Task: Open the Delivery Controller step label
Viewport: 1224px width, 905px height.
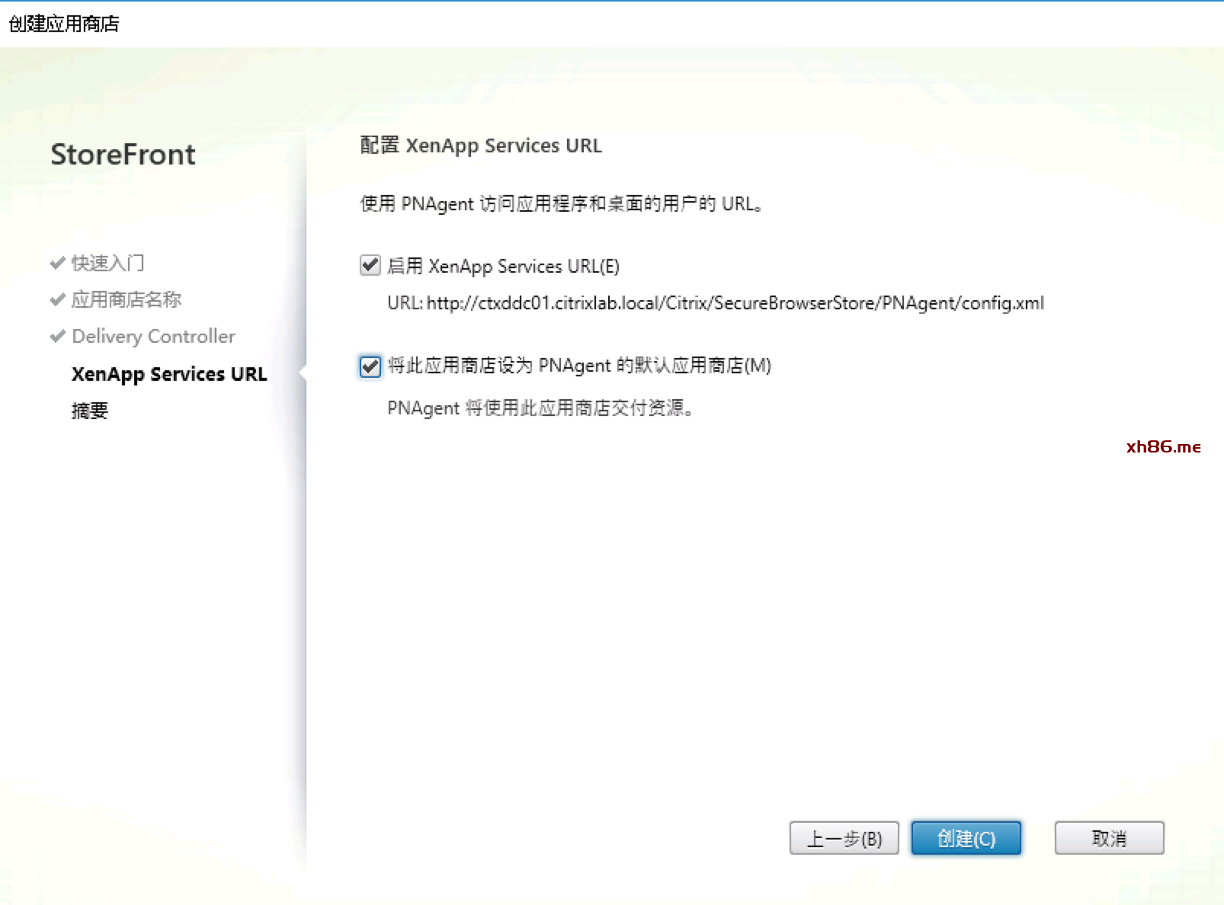Action: [153, 337]
